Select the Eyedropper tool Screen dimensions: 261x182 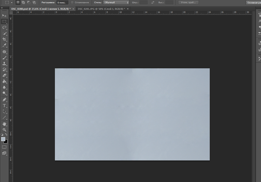coord(4,45)
